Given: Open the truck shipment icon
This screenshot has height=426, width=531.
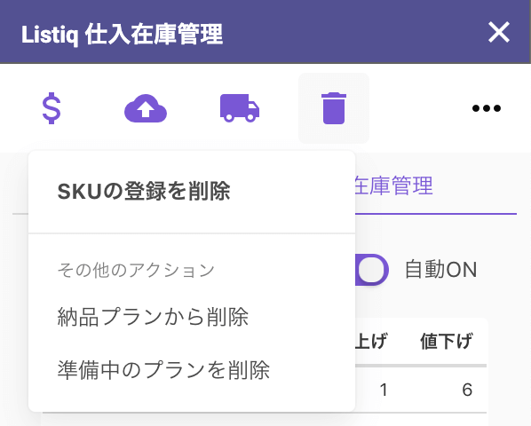Looking at the screenshot, I should click(x=240, y=108).
